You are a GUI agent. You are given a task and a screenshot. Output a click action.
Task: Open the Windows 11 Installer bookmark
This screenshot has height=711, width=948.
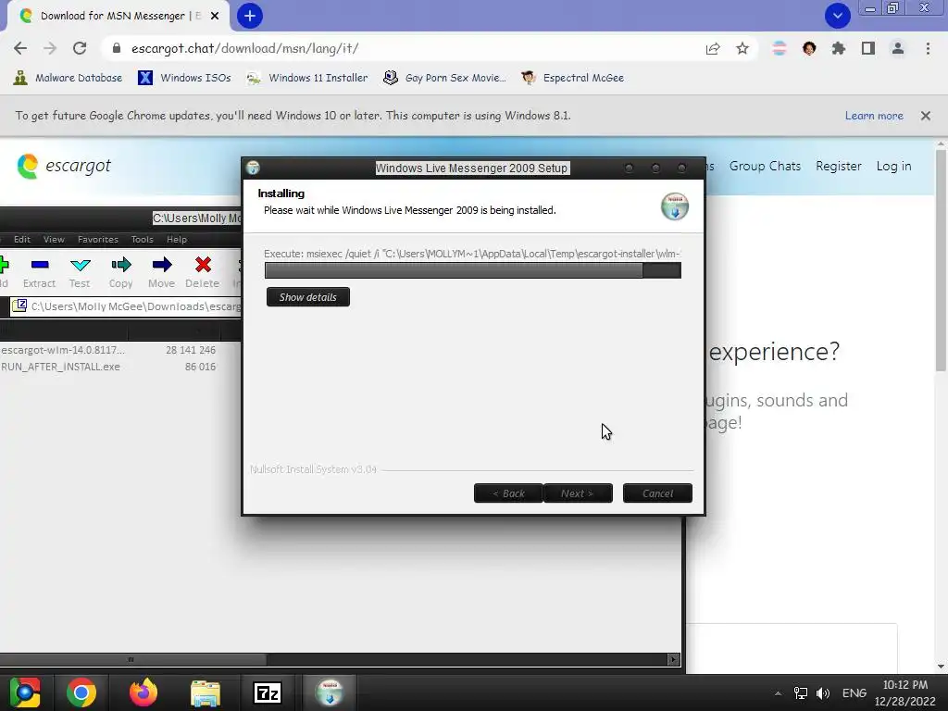coord(307,78)
